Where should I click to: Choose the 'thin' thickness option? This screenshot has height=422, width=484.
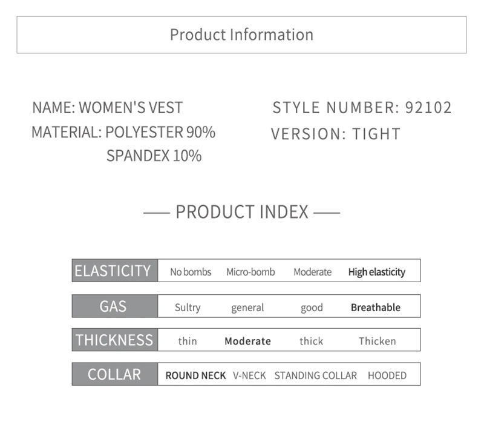point(188,341)
